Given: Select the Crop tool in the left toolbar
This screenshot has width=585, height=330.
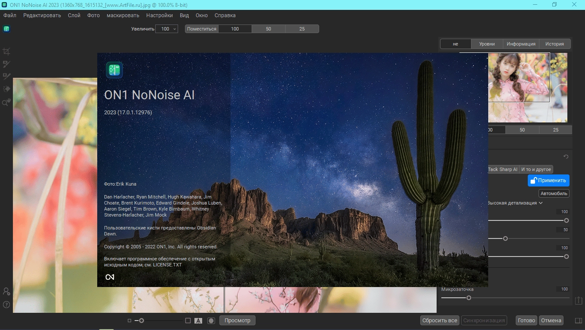Looking at the screenshot, I should (x=6, y=52).
